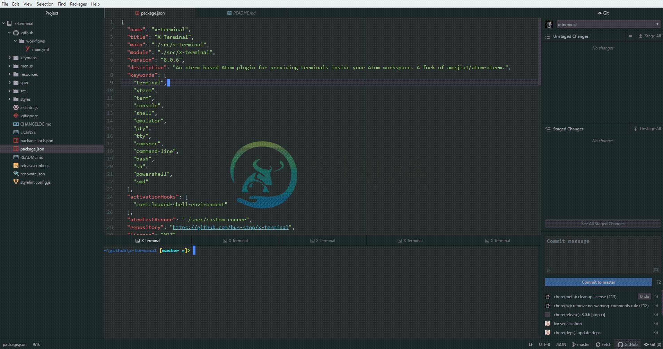This screenshot has height=349, width=663.
Task: Open the Packages menu
Action: coord(78,4)
